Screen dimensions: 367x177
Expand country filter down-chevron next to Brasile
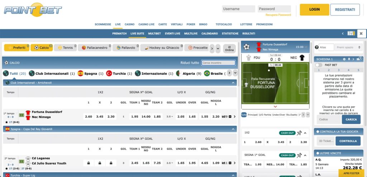(235, 73)
